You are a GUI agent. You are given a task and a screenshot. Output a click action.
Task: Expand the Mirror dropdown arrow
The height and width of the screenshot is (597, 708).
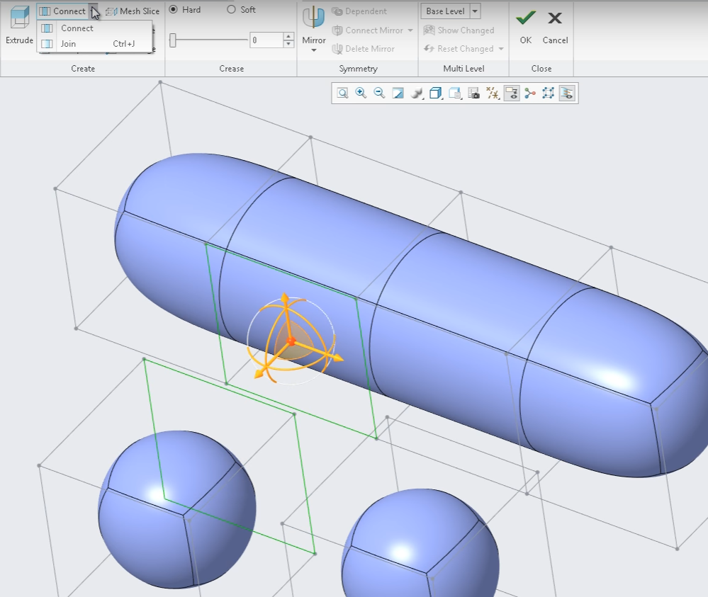pyautogui.click(x=314, y=50)
